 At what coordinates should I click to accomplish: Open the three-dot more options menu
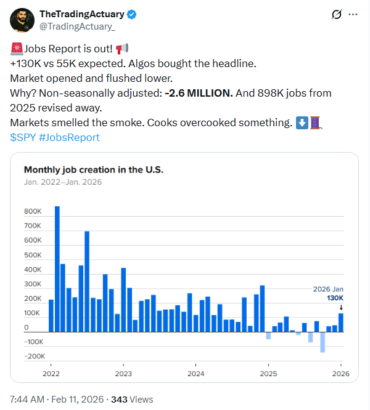pos(353,14)
